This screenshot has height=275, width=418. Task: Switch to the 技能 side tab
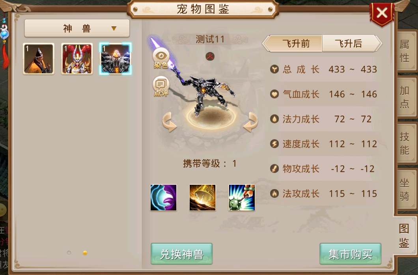406,143
